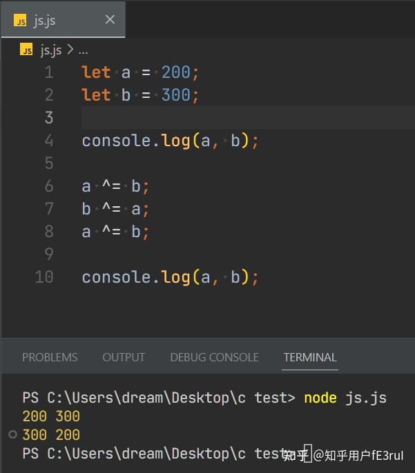
Task: Click line number 10 in the gutter
Action: pos(44,277)
